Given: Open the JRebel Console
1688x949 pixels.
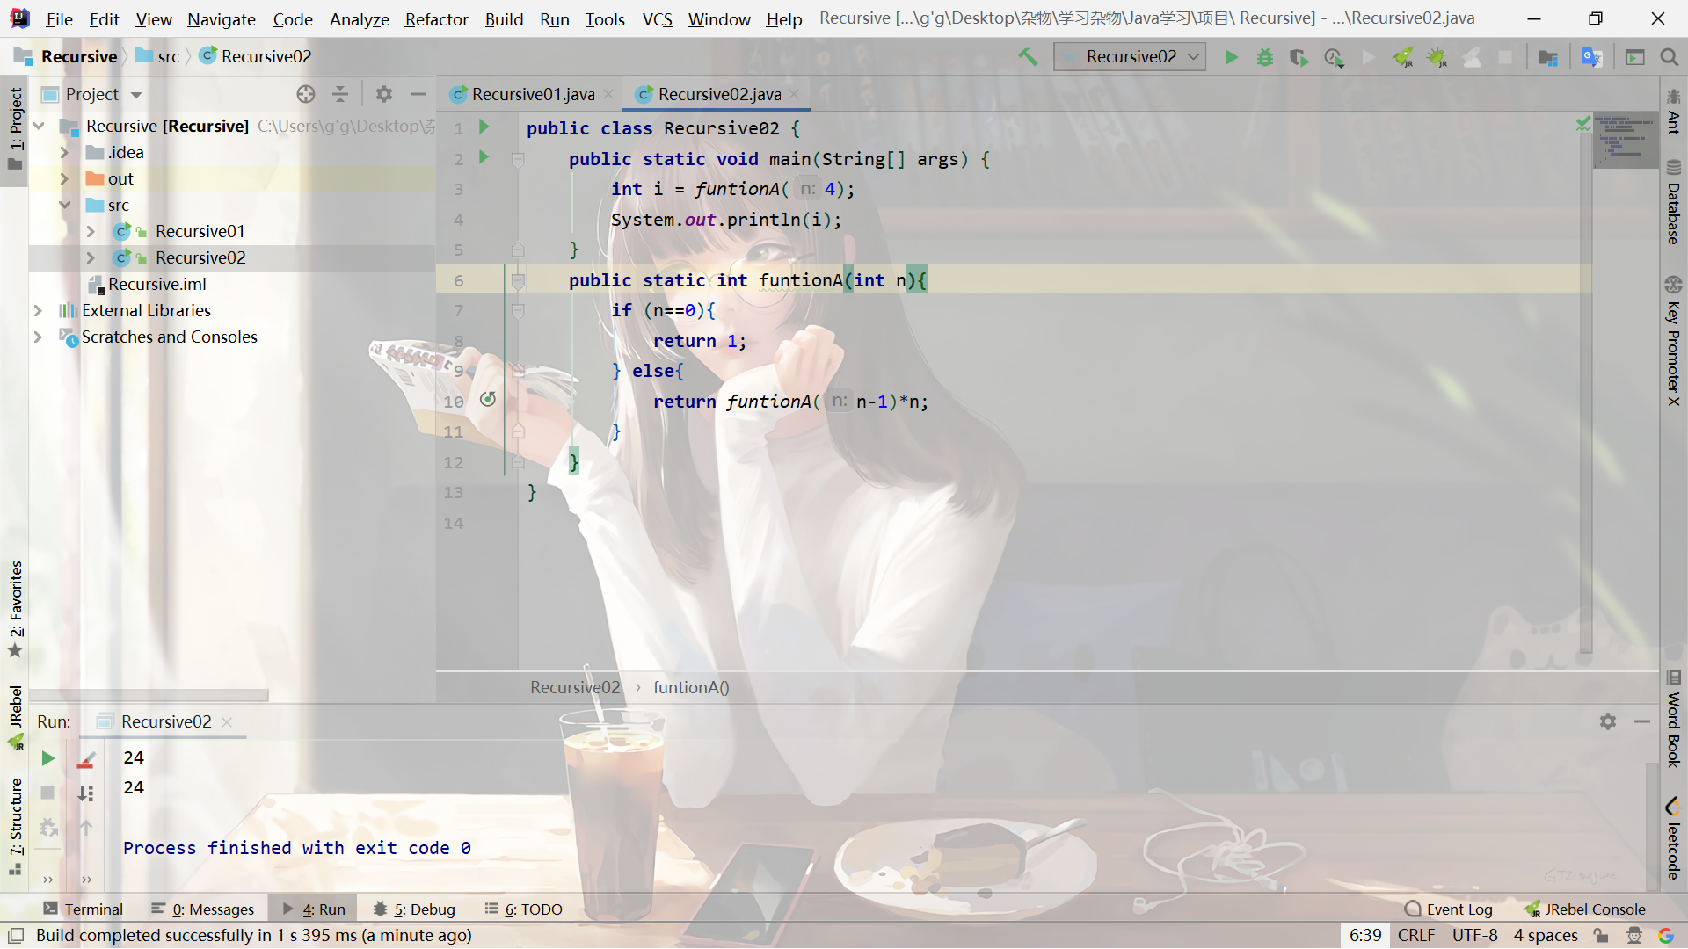Looking at the screenshot, I should (x=1584, y=909).
